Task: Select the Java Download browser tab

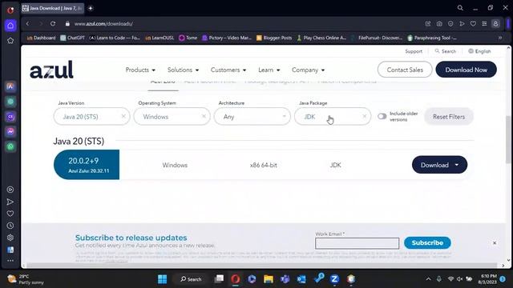Action: point(53,8)
